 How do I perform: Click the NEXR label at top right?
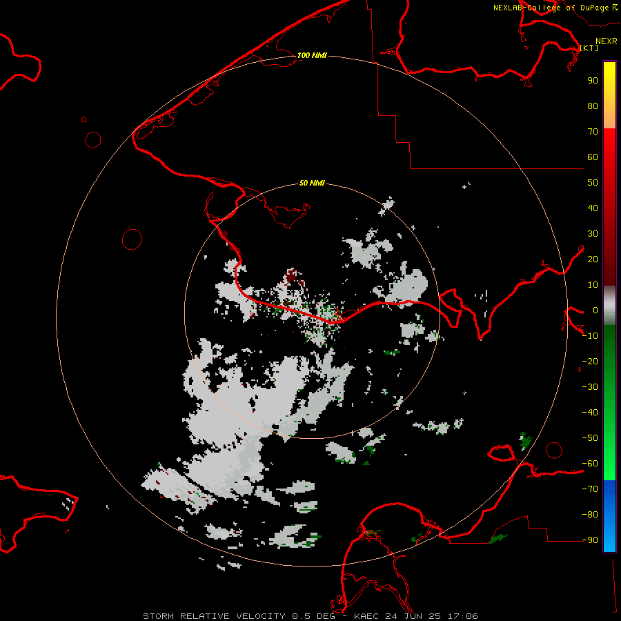pos(607,41)
